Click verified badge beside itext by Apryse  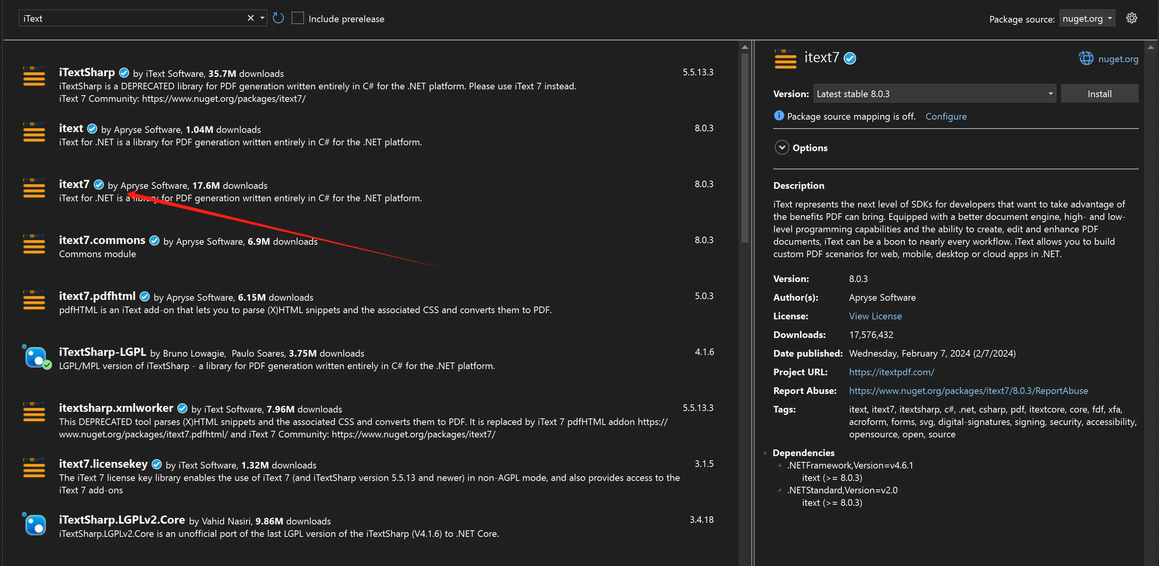pos(92,129)
